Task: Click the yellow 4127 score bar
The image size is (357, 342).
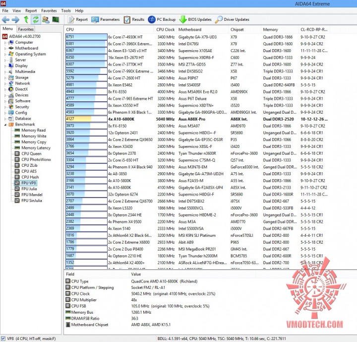Action: coord(86,119)
